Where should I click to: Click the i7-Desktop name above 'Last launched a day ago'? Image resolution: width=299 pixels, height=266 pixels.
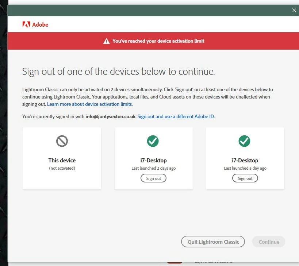pyautogui.click(x=245, y=160)
